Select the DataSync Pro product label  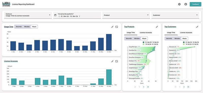(134, 61)
